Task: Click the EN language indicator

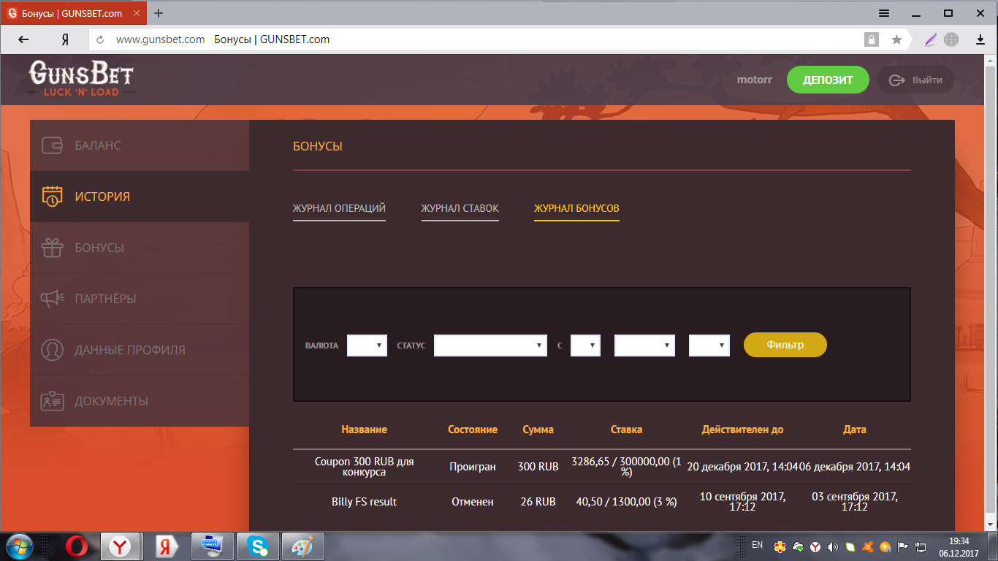Action: click(757, 545)
